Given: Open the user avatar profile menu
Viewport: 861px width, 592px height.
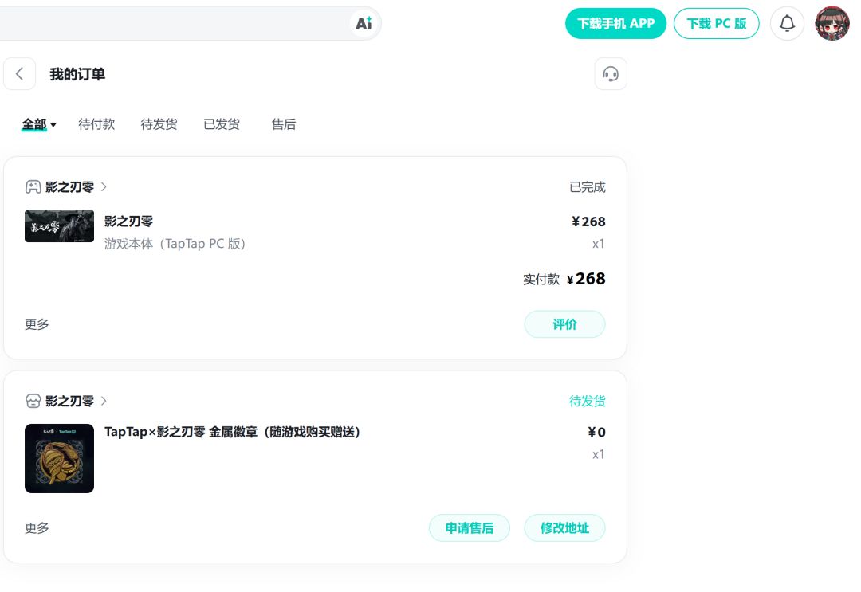Looking at the screenshot, I should tap(832, 24).
